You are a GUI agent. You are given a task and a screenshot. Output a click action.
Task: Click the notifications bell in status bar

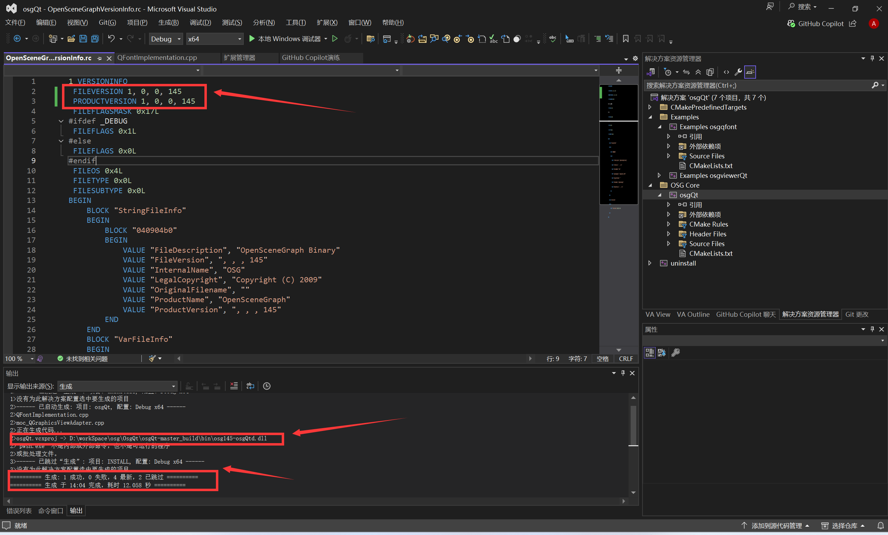tap(880, 526)
